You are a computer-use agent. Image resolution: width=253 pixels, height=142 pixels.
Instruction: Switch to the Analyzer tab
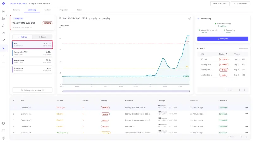click(x=48, y=10)
